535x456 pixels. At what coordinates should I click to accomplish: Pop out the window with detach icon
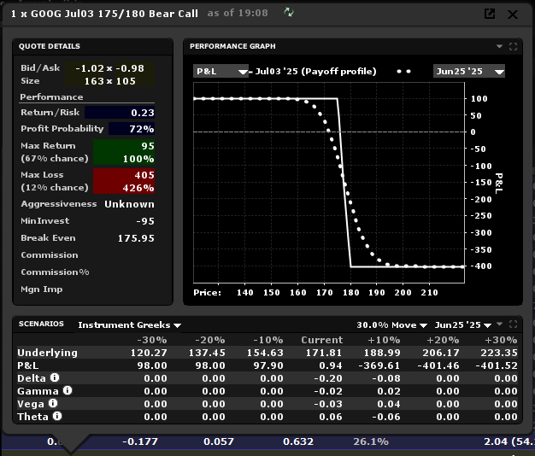pos(490,14)
